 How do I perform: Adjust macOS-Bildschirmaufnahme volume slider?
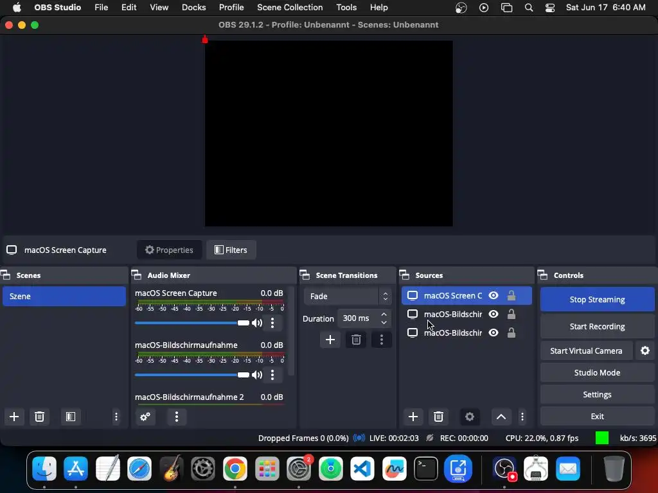[x=191, y=375]
